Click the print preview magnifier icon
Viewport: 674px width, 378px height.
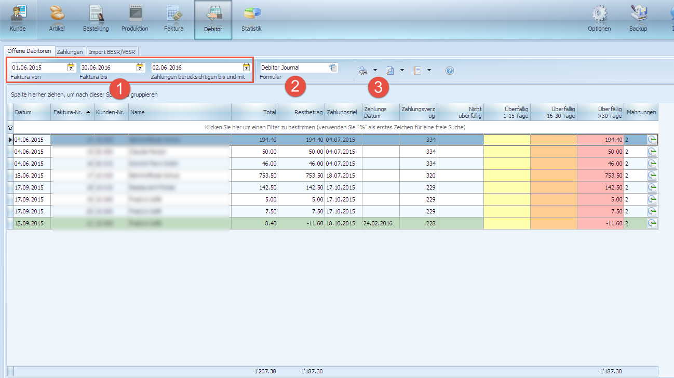click(x=390, y=70)
